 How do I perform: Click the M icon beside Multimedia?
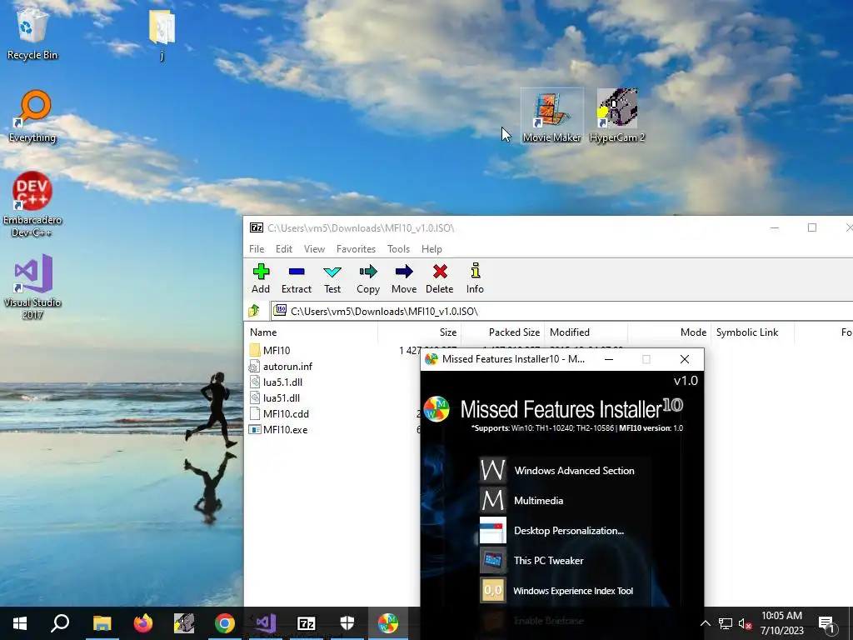pyautogui.click(x=493, y=500)
